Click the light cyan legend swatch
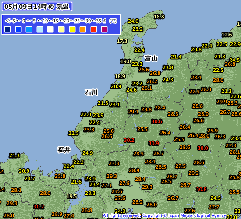The image size is (241, 219). [40, 29]
